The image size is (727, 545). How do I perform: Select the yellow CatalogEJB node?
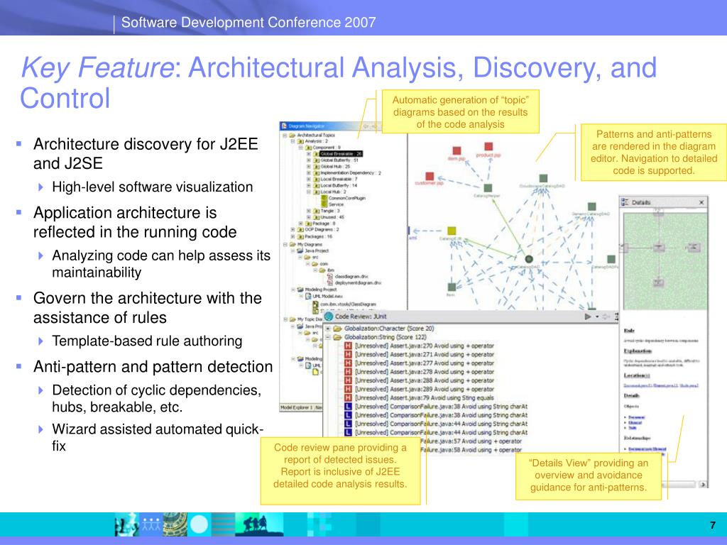pos(452,231)
